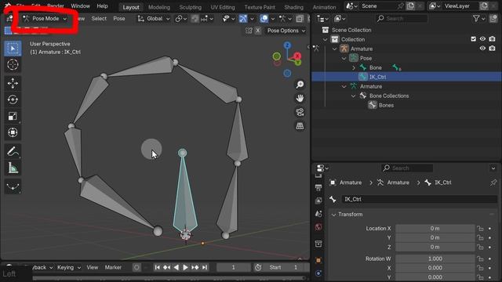Open Output properties tab icon
Viewport: 502px width, 282px height.
click(318, 187)
